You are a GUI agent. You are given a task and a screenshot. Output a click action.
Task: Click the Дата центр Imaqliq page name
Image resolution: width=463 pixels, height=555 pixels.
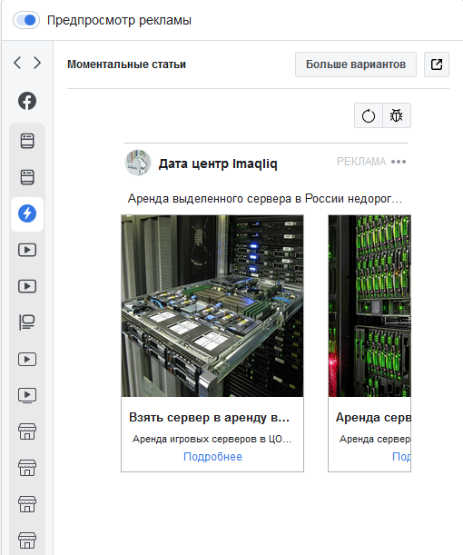(x=218, y=164)
